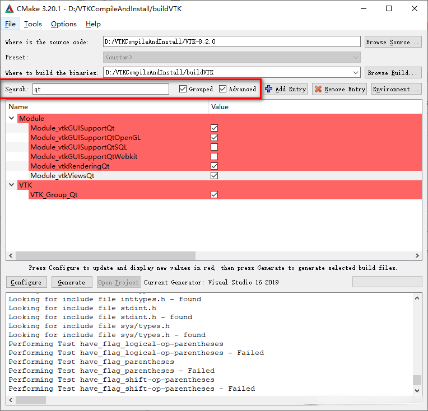Click the build progress bar

coord(387,282)
